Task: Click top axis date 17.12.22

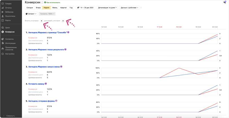Action: (160, 27)
